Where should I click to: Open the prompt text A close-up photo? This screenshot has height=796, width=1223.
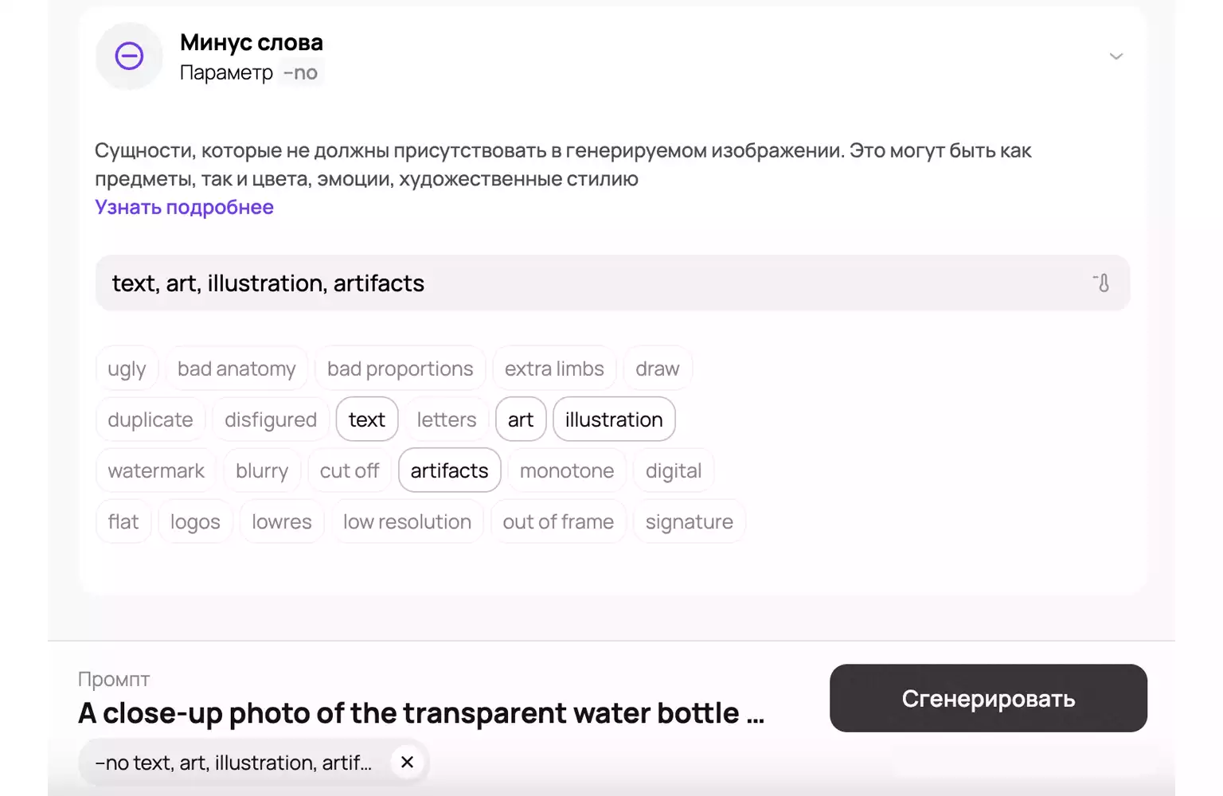[x=421, y=713]
